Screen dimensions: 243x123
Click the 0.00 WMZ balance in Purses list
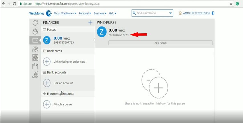(62, 38)
